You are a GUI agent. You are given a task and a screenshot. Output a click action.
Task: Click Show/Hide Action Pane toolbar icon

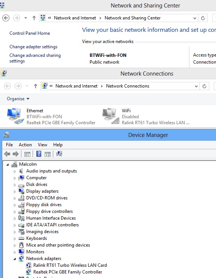click(48, 154)
